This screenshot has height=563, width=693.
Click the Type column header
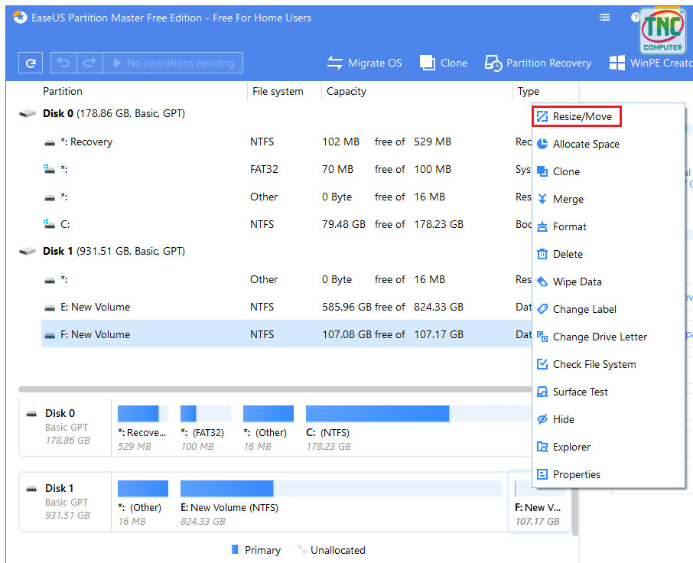[528, 91]
